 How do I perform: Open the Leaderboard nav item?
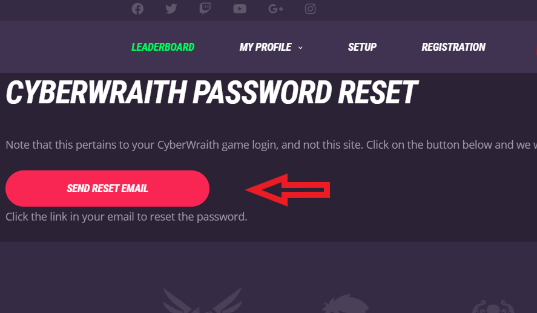pyautogui.click(x=163, y=47)
